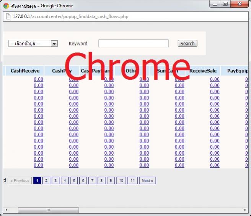Open second row CashPay 0.00 link
This screenshot has width=251, height=216.
73,85
